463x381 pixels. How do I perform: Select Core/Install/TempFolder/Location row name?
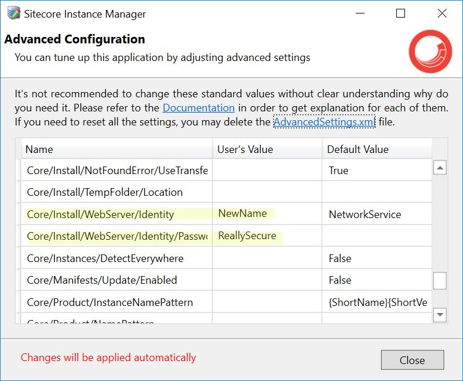[117, 192]
